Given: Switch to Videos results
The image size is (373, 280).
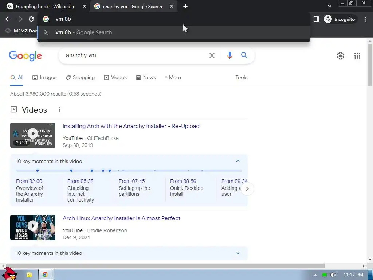Looking at the screenshot, I should [115, 77].
